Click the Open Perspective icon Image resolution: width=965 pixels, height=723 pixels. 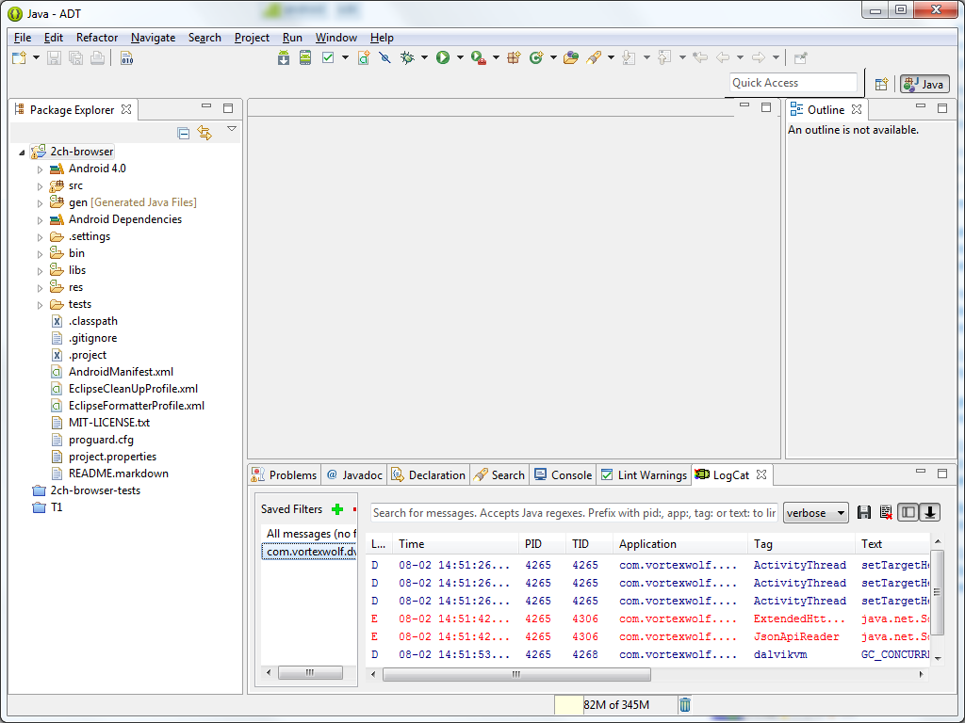881,84
